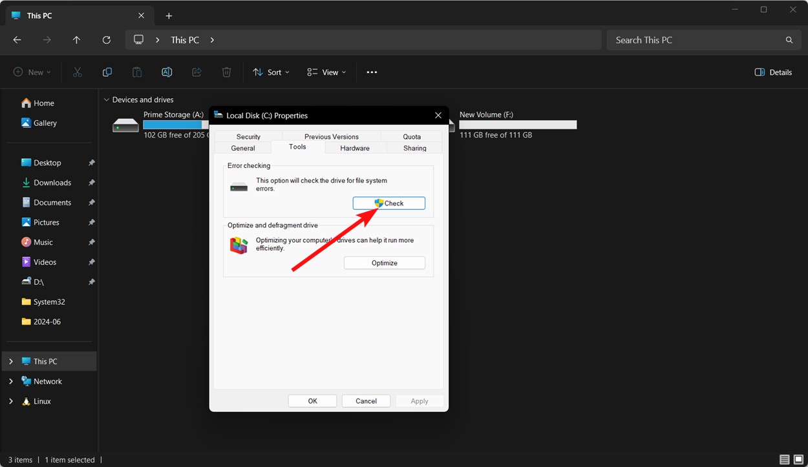Image resolution: width=808 pixels, height=467 pixels.
Task: Copy the selected item using the Copy icon
Action: click(x=107, y=72)
